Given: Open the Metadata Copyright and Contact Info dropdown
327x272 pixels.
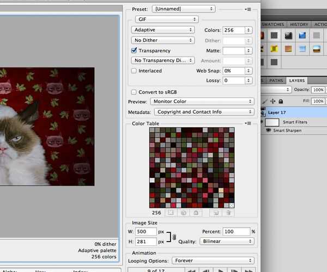Looking at the screenshot, I should [204, 112].
